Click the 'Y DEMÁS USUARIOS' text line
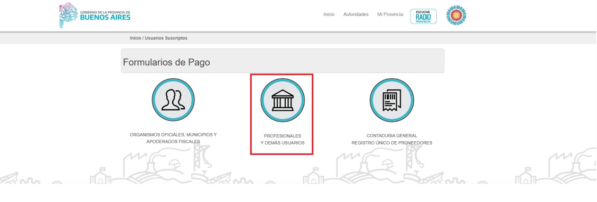 282,143
